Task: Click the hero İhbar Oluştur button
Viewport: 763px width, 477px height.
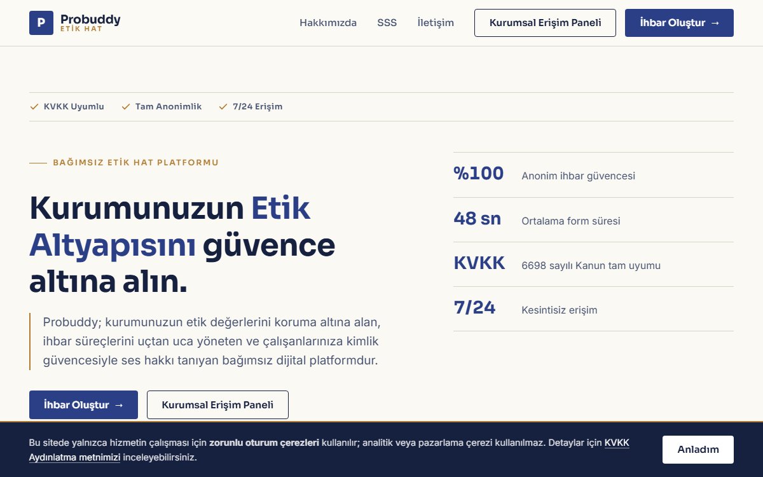Action: pyautogui.click(x=83, y=404)
